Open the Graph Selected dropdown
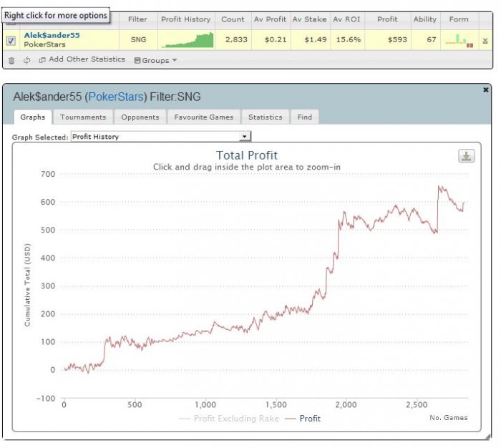 pyautogui.click(x=161, y=137)
